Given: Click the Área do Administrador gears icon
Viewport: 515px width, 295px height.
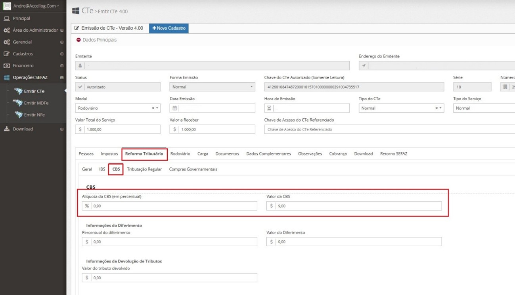Looking at the screenshot, I should 7,30.
